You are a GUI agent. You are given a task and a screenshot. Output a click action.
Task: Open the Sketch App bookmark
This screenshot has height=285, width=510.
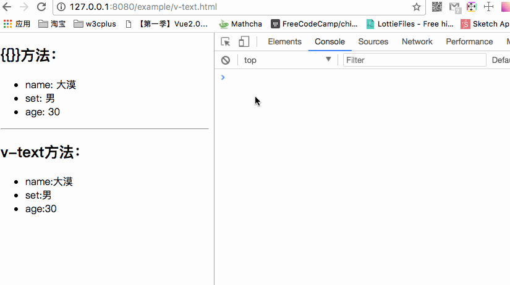pyautogui.click(x=485, y=24)
